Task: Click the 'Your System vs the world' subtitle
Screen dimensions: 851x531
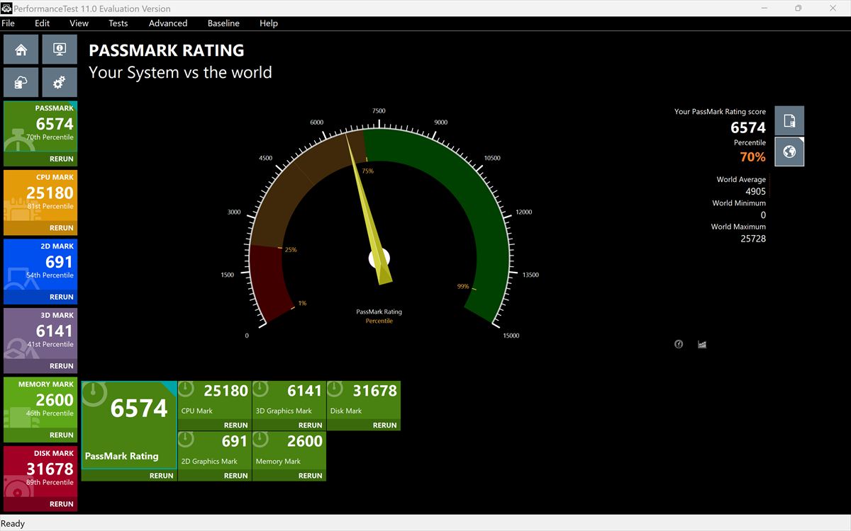Action: pyautogui.click(x=180, y=72)
